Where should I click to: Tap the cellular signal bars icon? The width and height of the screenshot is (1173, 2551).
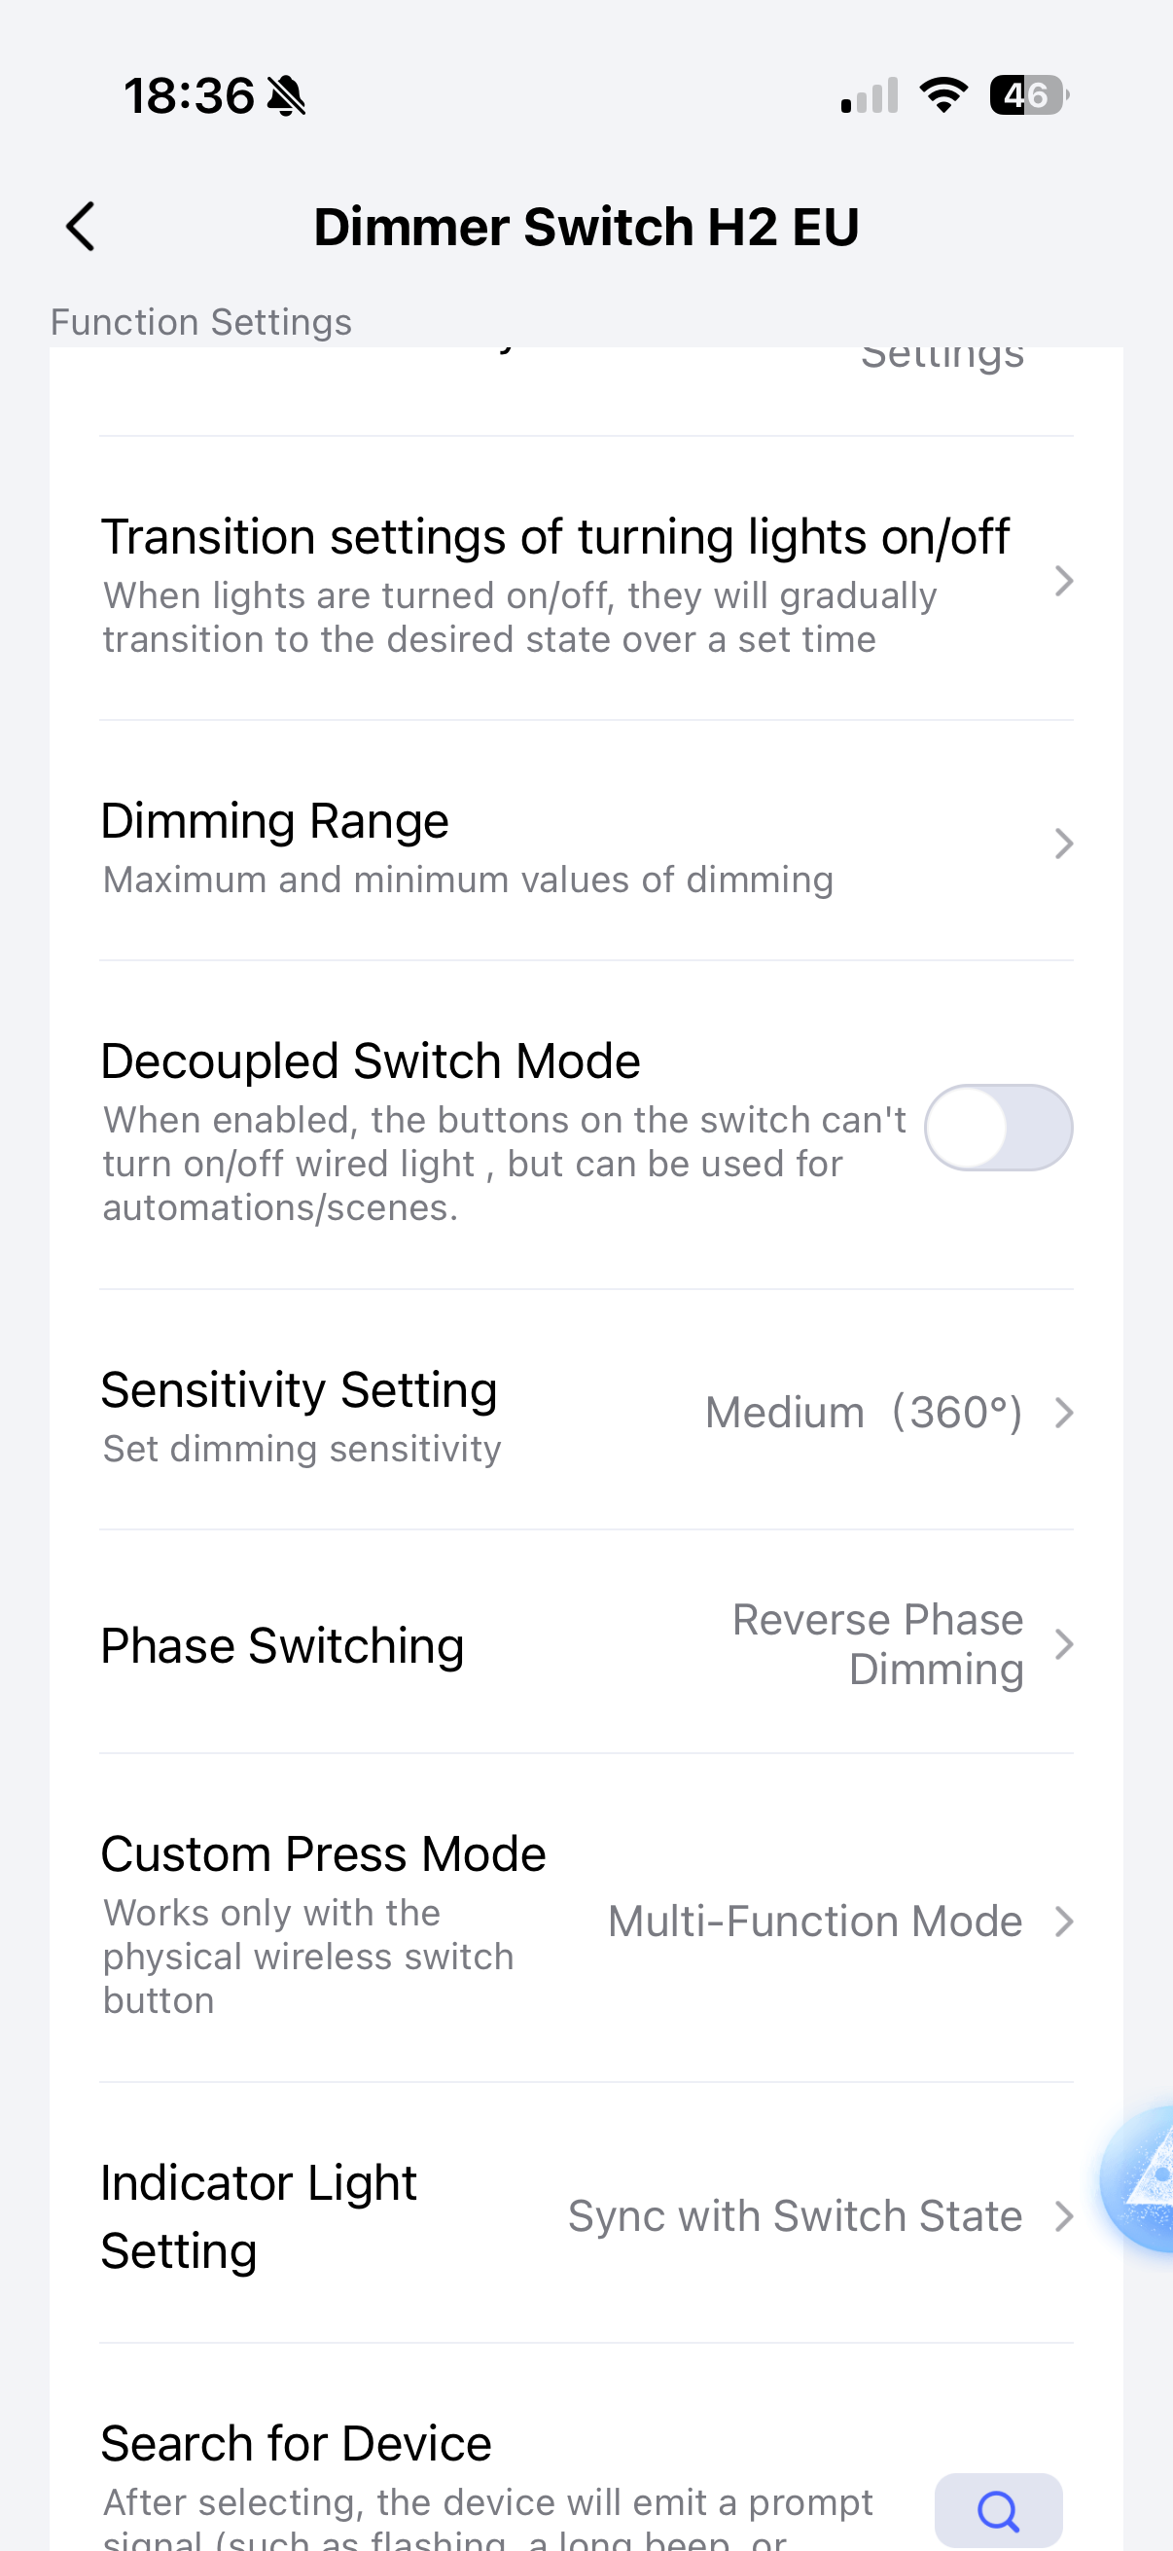coord(870,96)
